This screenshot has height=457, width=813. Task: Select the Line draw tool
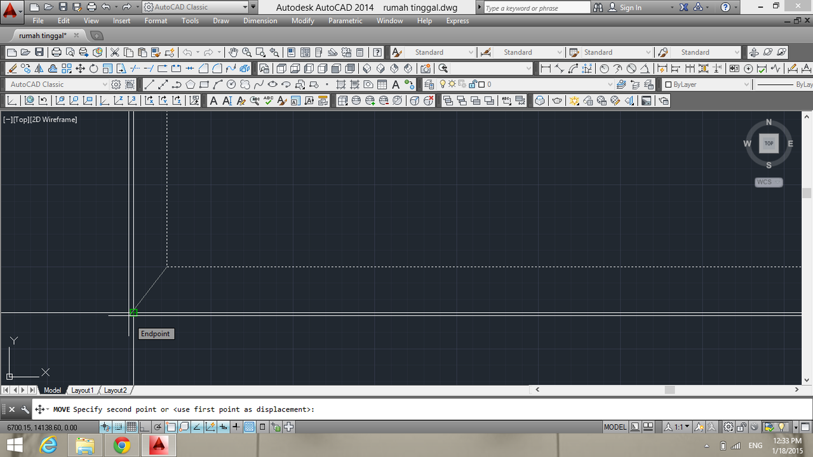(x=149, y=84)
